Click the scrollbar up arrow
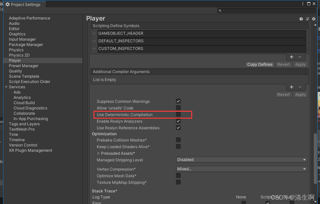Image resolution: width=320 pixels, height=204 pixels. [x=315, y=25]
